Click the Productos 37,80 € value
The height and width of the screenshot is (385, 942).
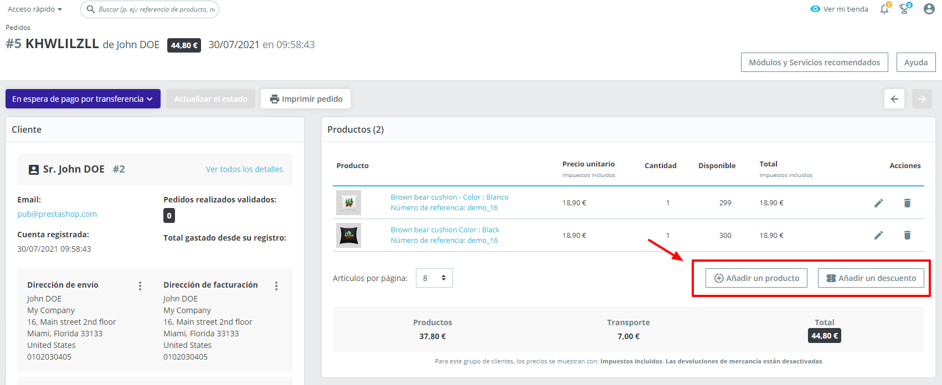433,336
